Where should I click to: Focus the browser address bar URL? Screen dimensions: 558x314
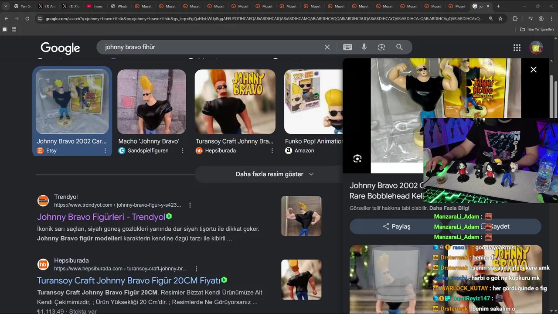pyautogui.click(x=264, y=19)
